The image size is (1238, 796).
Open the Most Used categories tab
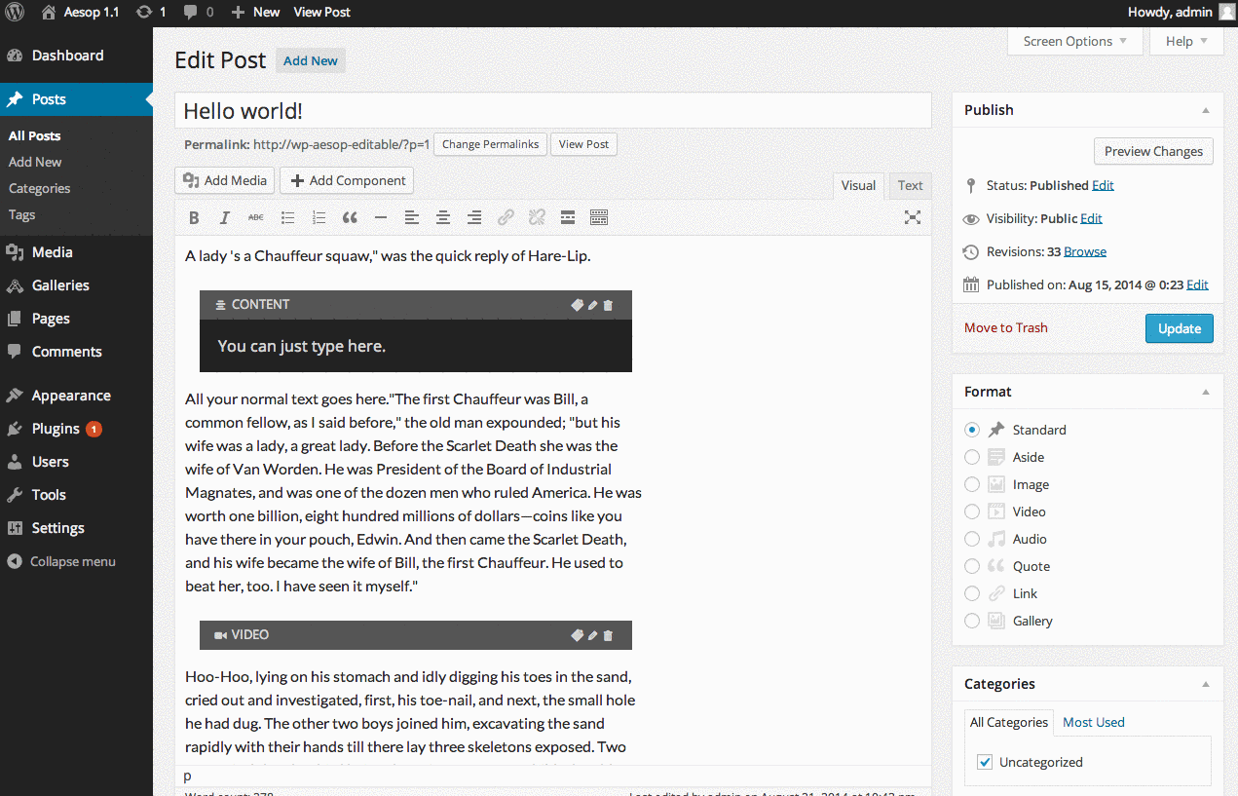tap(1093, 722)
